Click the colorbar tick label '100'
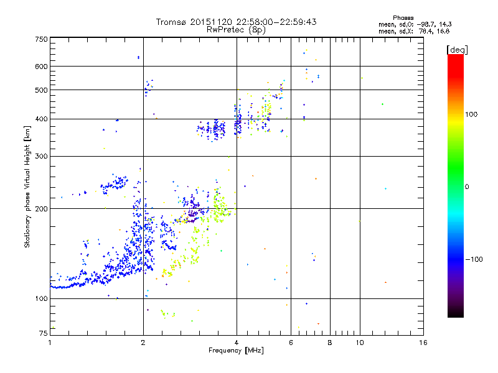The width and height of the screenshot is (498, 373). [471, 114]
